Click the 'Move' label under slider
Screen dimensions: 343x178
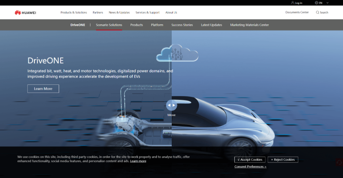171,115
